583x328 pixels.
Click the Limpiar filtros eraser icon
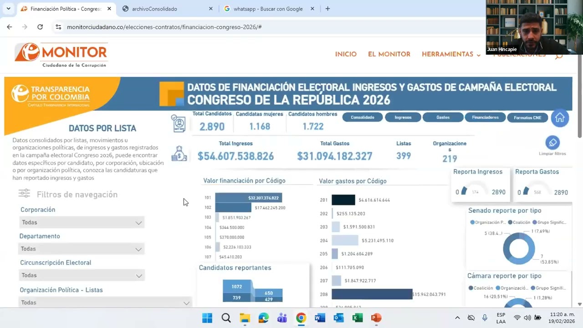pyautogui.click(x=552, y=143)
